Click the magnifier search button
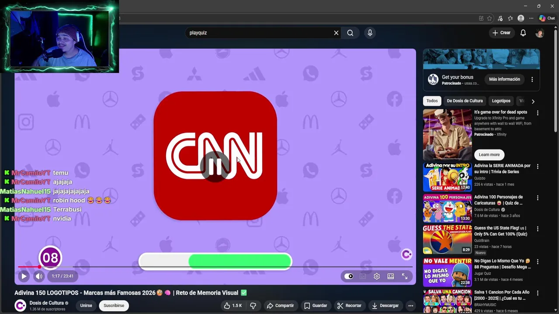The height and width of the screenshot is (314, 559). point(350,33)
